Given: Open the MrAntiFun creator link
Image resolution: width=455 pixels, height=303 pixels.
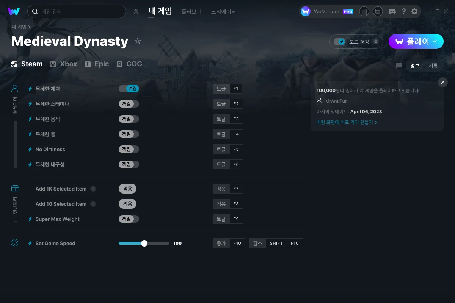Looking at the screenshot, I should point(336,101).
